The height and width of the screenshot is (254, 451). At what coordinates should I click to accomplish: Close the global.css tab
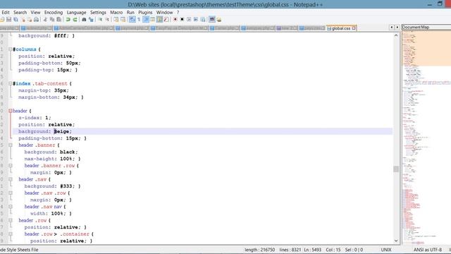click(x=354, y=28)
